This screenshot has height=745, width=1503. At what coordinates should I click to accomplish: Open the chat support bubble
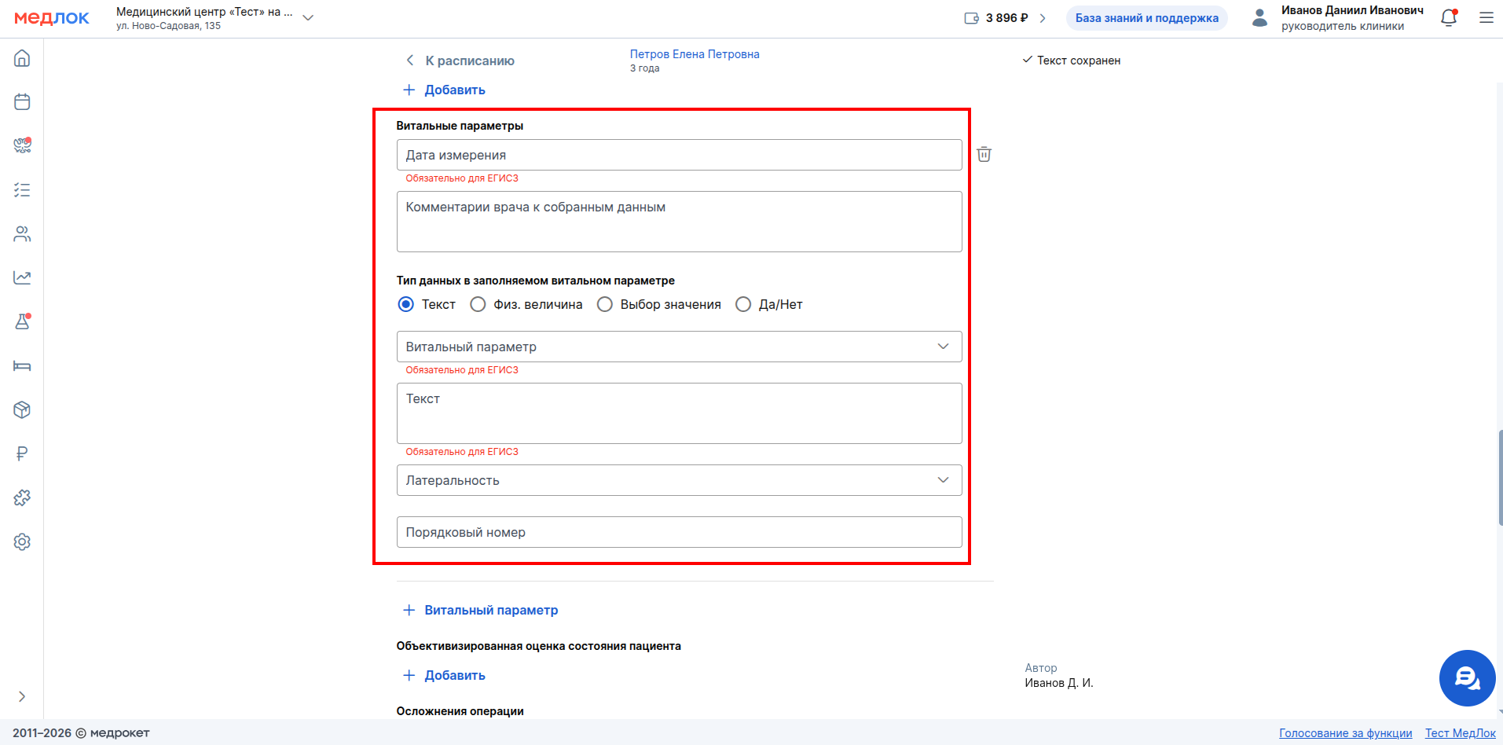click(x=1467, y=677)
